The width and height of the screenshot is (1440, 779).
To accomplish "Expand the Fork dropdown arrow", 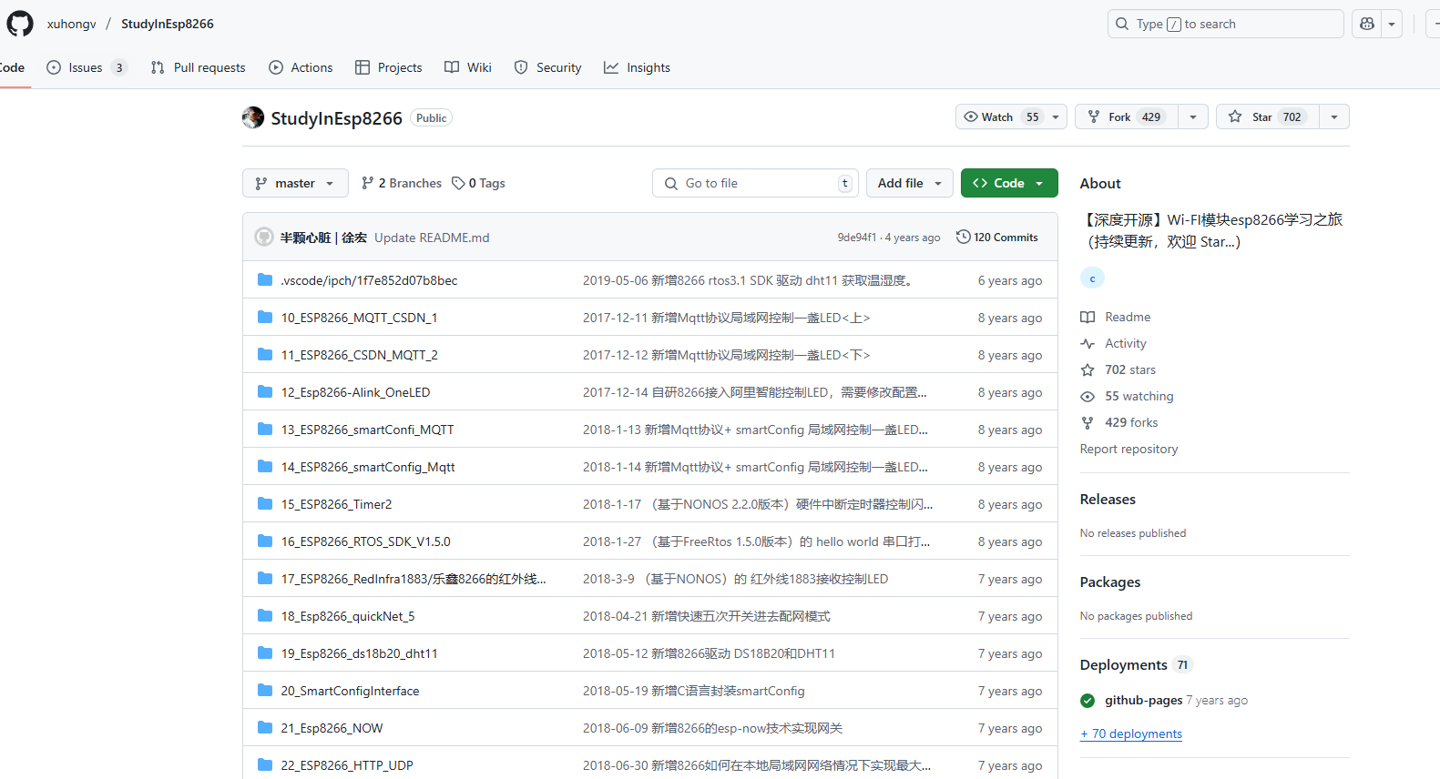I will point(1193,116).
